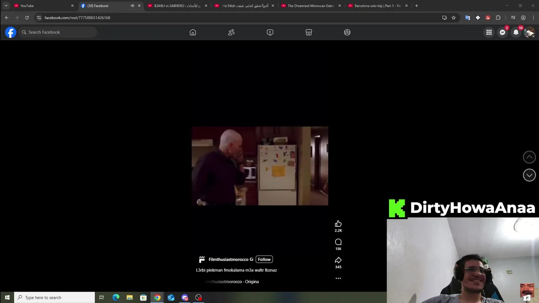539x303 pixels.
Task: Click the Original audio link
Action: 232,282
